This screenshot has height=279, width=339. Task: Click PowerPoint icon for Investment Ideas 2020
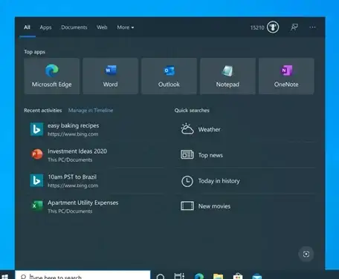(x=37, y=154)
